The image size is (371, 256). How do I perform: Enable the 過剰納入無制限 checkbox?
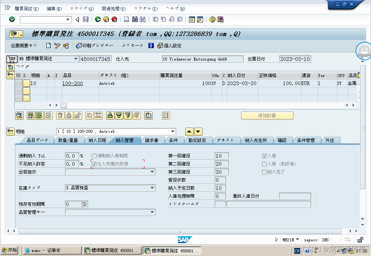(x=94, y=156)
